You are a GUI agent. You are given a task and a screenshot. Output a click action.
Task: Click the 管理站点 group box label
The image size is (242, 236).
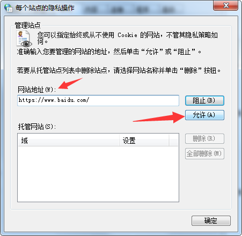(x=28, y=25)
